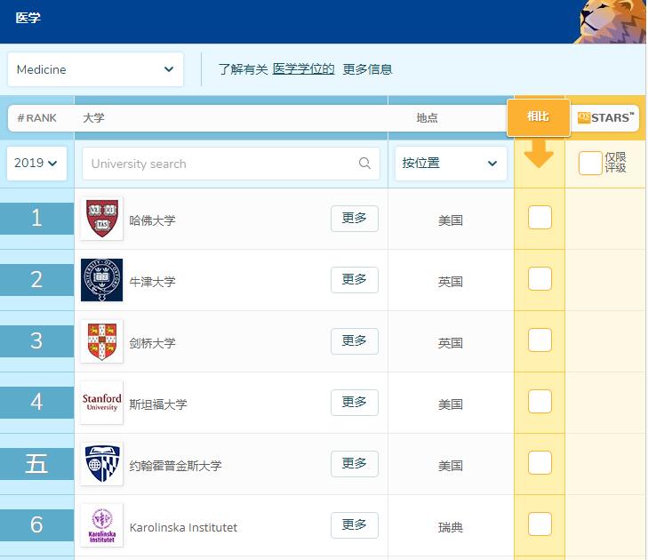Open the Medicine subject dropdown
This screenshot has width=648, height=560.
pos(95,69)
